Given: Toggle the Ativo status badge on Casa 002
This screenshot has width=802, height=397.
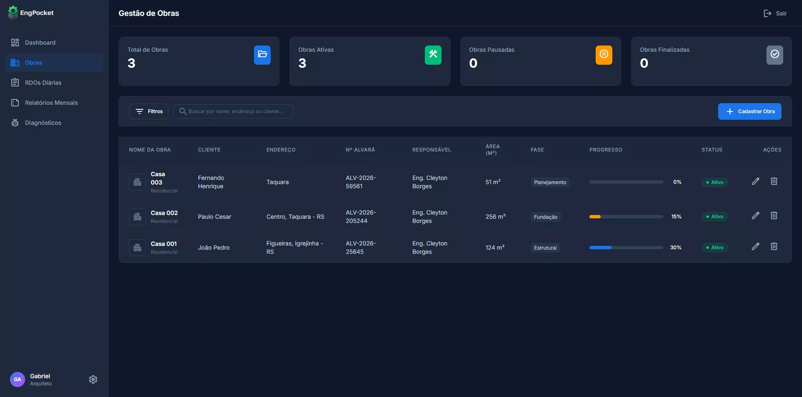Looking at the screenshot, I should 714,216.
